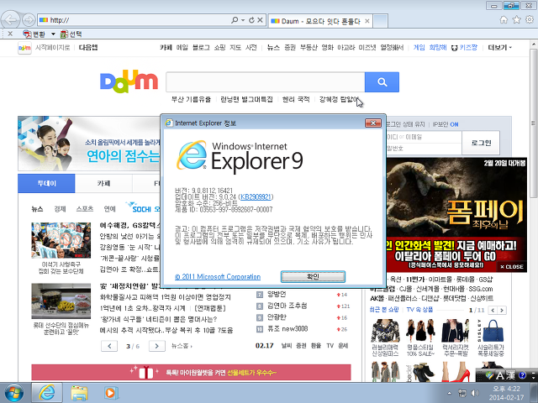
Task: Go to next news page arrow
Action: [157, 346]
